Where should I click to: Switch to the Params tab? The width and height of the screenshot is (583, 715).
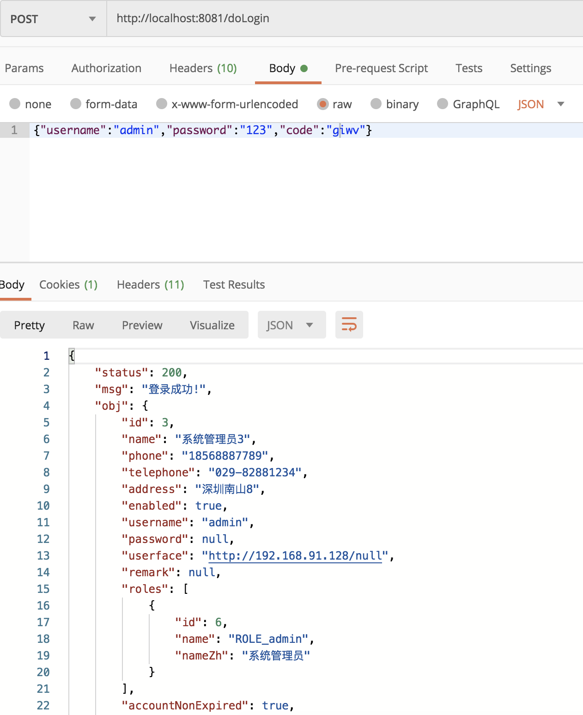(24, 68)
